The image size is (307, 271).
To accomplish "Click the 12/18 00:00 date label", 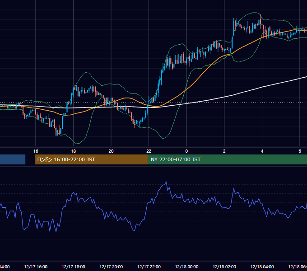I will click(186, 266).
